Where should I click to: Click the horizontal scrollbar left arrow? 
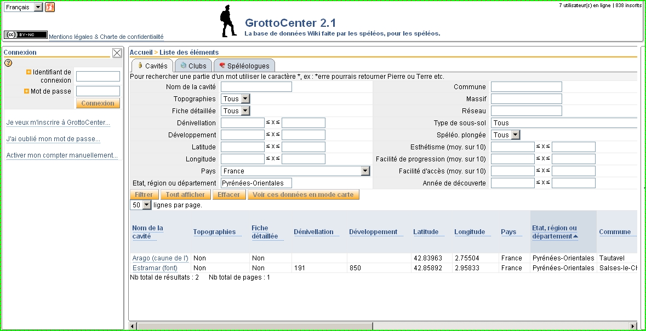pyautogui.click(x=133, y=326)
